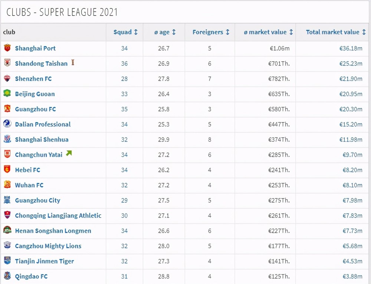
Task: Click Guangzhou City squad size 29
Action: 124,200
